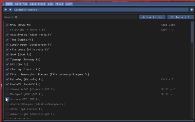Toggle off the DPX effect

[x=7, y=65]
